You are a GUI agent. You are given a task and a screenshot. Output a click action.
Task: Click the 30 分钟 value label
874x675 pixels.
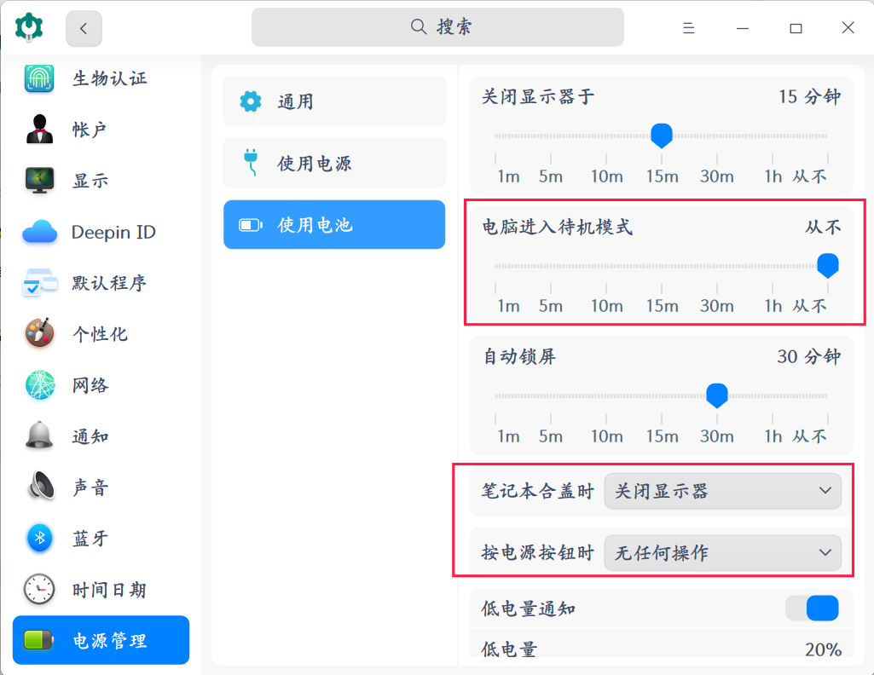pyautogui.click(x=809, y=356)
